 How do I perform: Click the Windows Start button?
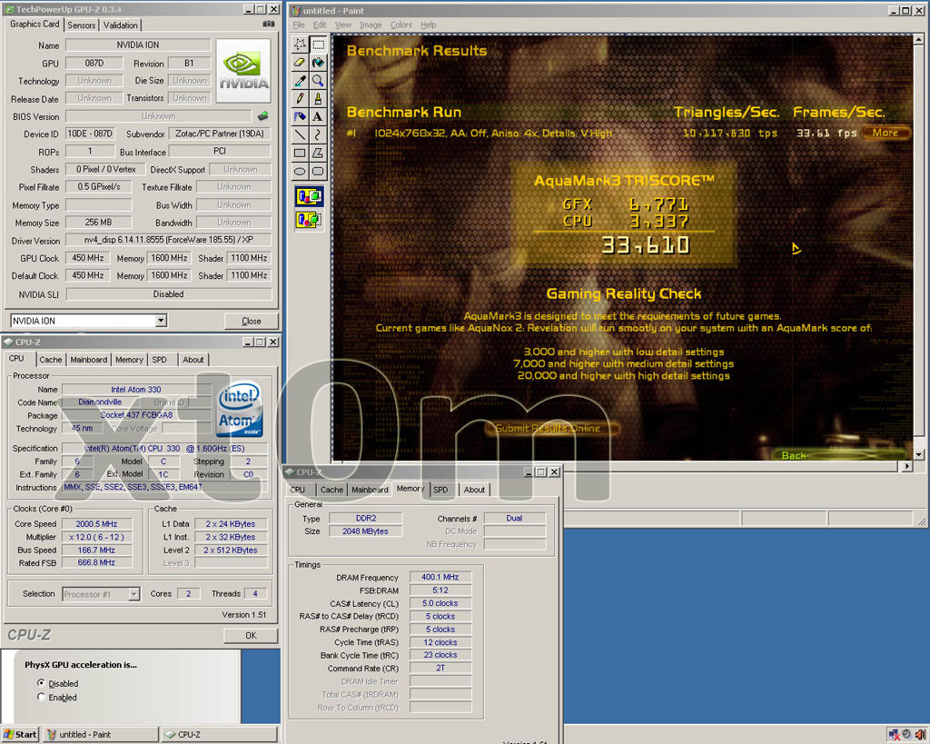pos(20,735)
